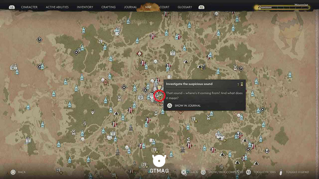Viewport: 319px width, 179px height.
Task: Switch to the Court tab
Action: [x=164, y=7]
